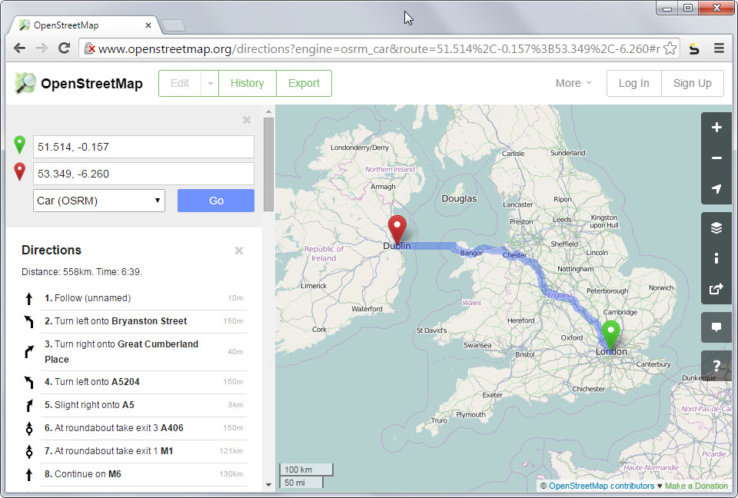Viewport: 738px width, 498px height.
Task: Open the Share panel icon
Action: coord(716,288)
